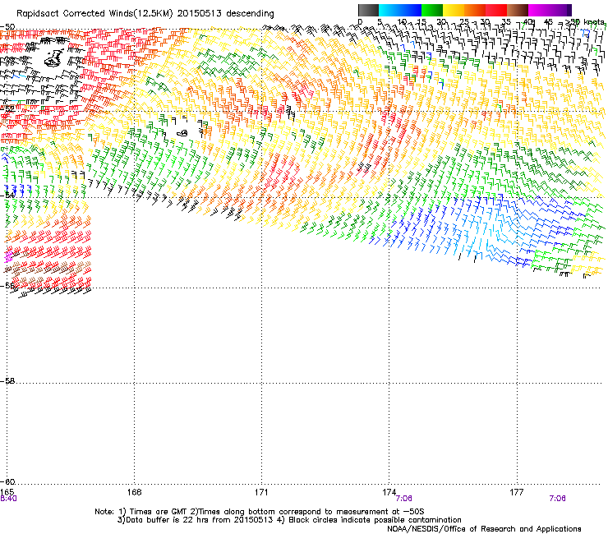
Task: Select the -56 latitude axis label
Action: coord(7,285)
